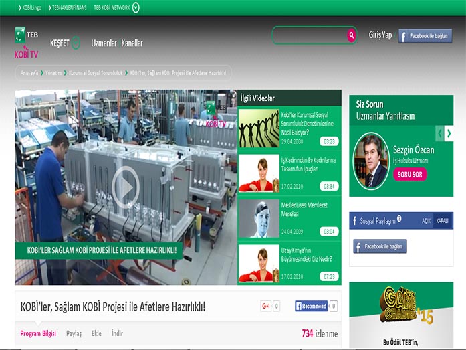Go to Yönetim breadcrumb

53,73
